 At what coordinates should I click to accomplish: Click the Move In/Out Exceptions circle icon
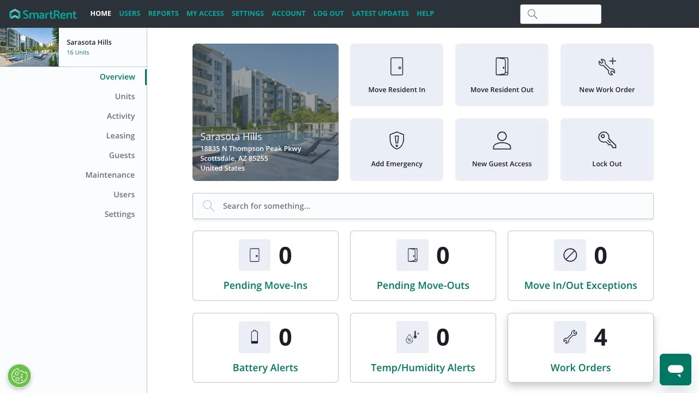(570, 255)
